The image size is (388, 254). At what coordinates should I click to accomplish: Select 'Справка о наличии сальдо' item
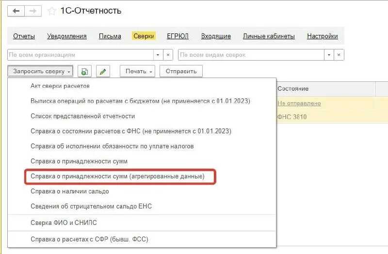click(142, 191)
